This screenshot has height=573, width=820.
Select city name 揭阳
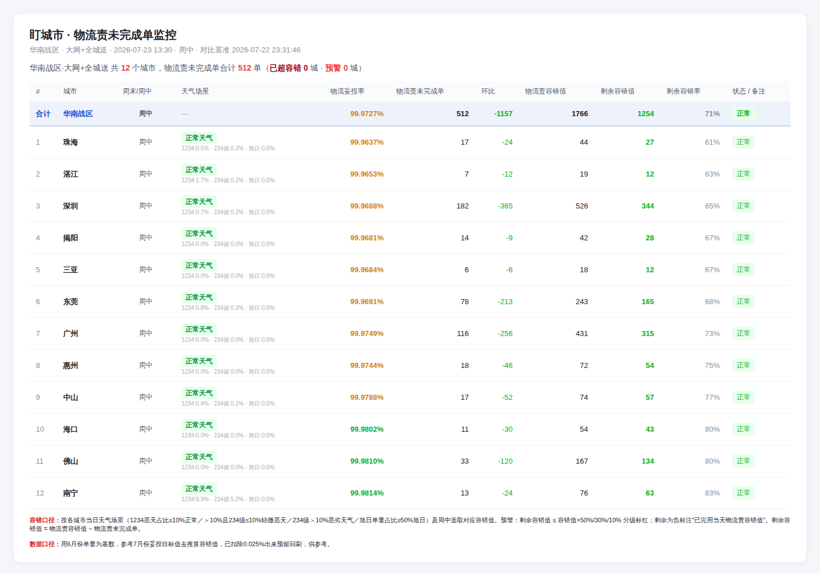pos(71,238)
